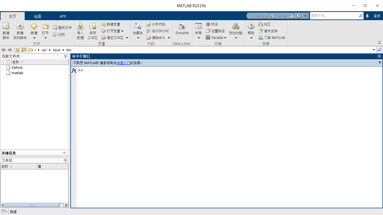Click the 收藏夹 (Favorites) star icon

click(138, 26)
